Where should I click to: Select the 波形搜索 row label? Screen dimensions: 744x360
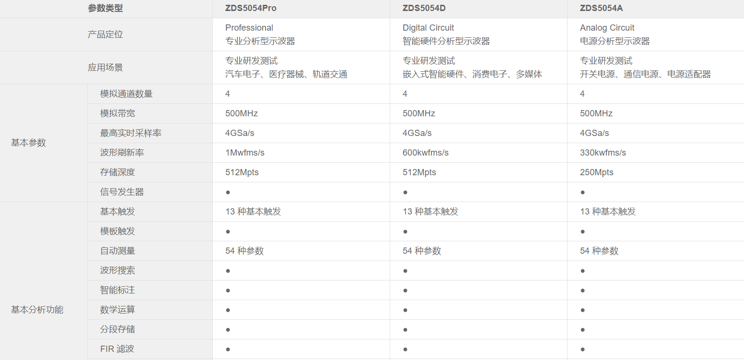click(x=118, y=270)
